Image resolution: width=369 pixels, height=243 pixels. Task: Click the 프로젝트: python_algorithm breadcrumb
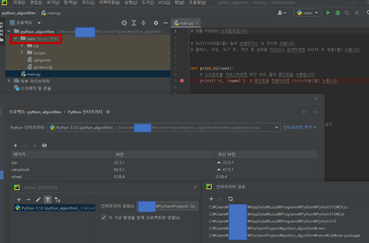click(35, 112)
